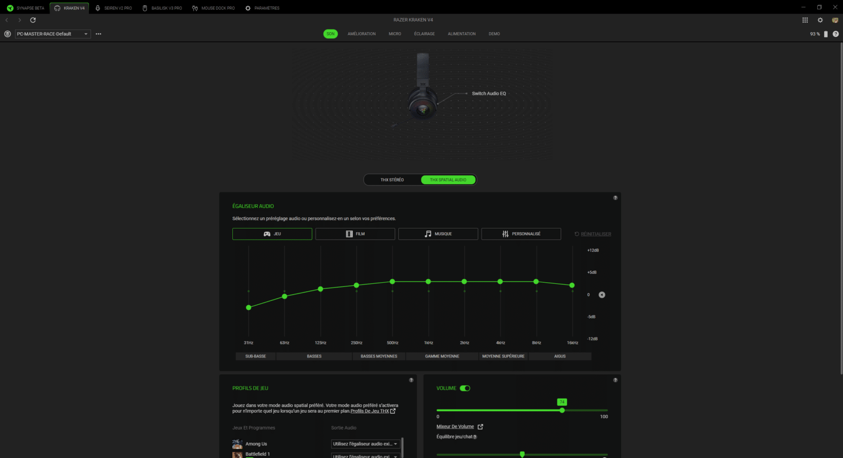Open the Seiren V2 Pro device tab

(x=113, y=8)
